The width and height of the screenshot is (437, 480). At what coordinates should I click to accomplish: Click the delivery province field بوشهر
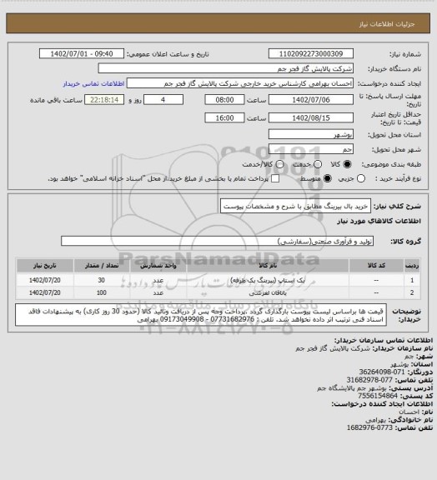click(x=311, y=134)
